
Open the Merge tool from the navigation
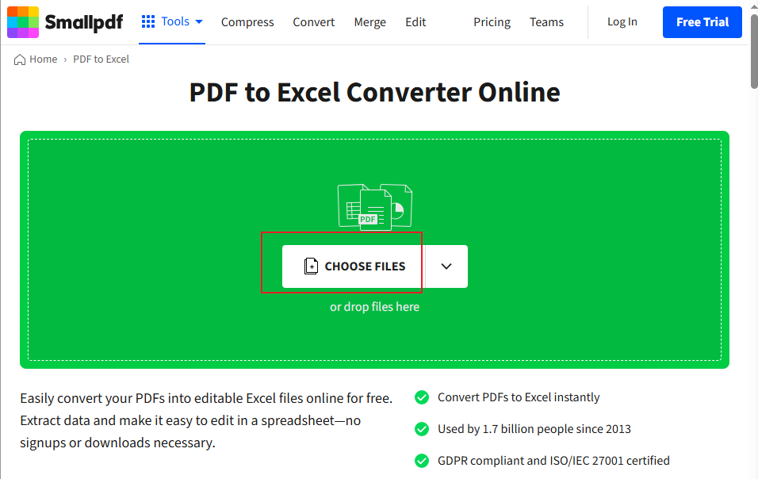(x=369, y=22)
